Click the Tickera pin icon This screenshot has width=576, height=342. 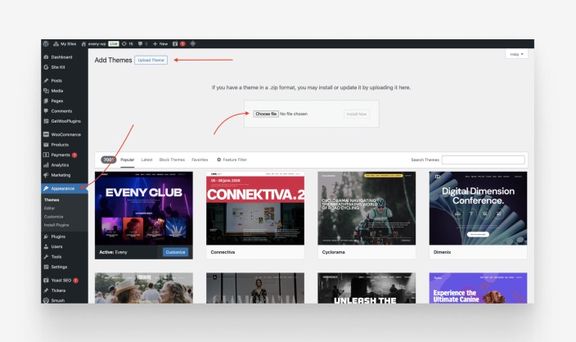pyautogui.click(x=46, y=290)
